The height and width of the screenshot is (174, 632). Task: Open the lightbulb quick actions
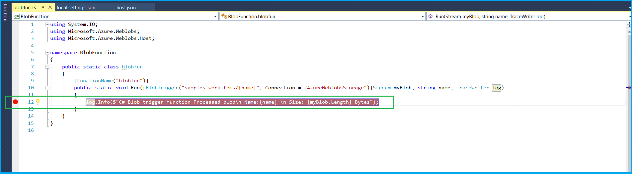[38, 102]
